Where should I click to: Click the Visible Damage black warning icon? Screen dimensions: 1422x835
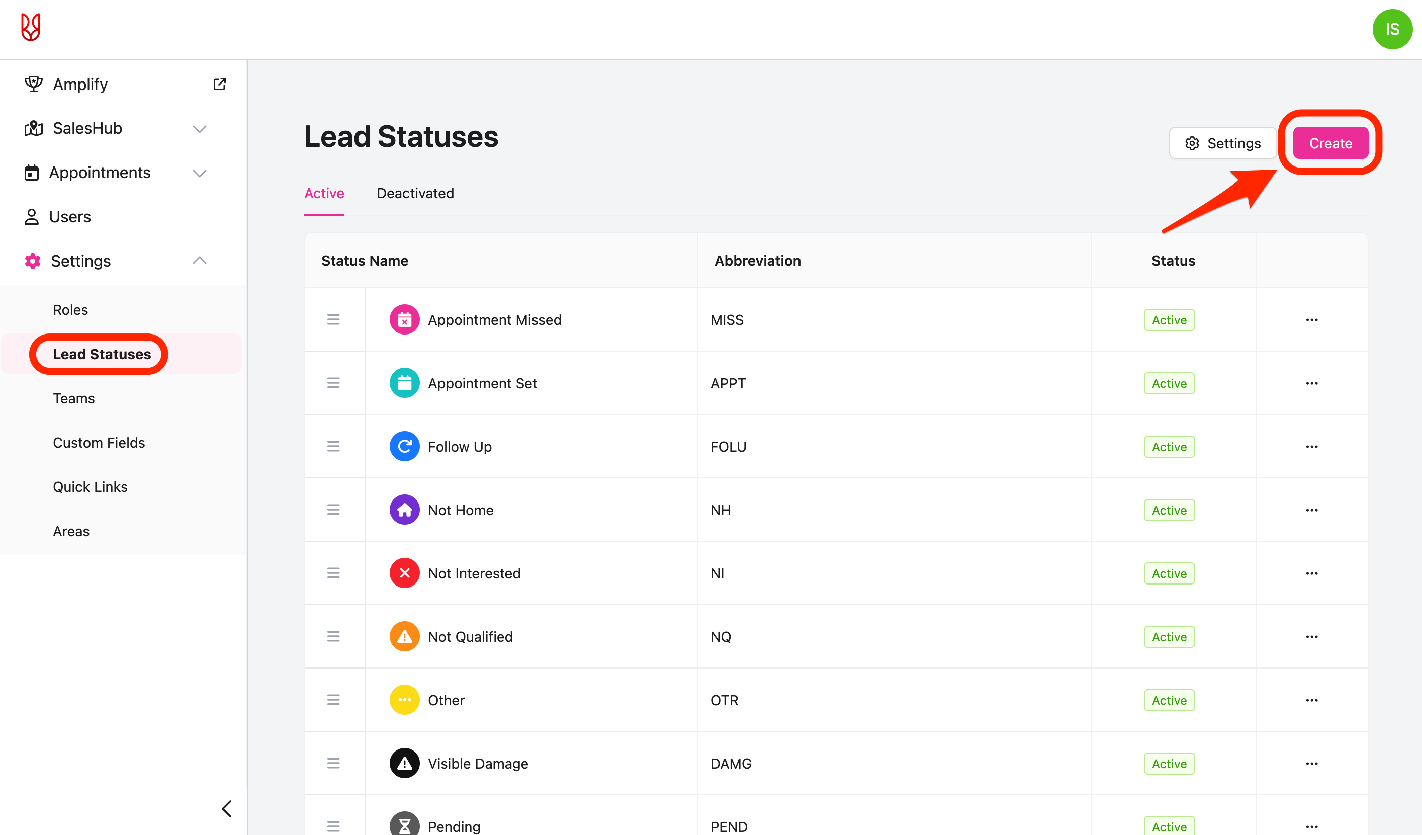[x=404, y=763]
